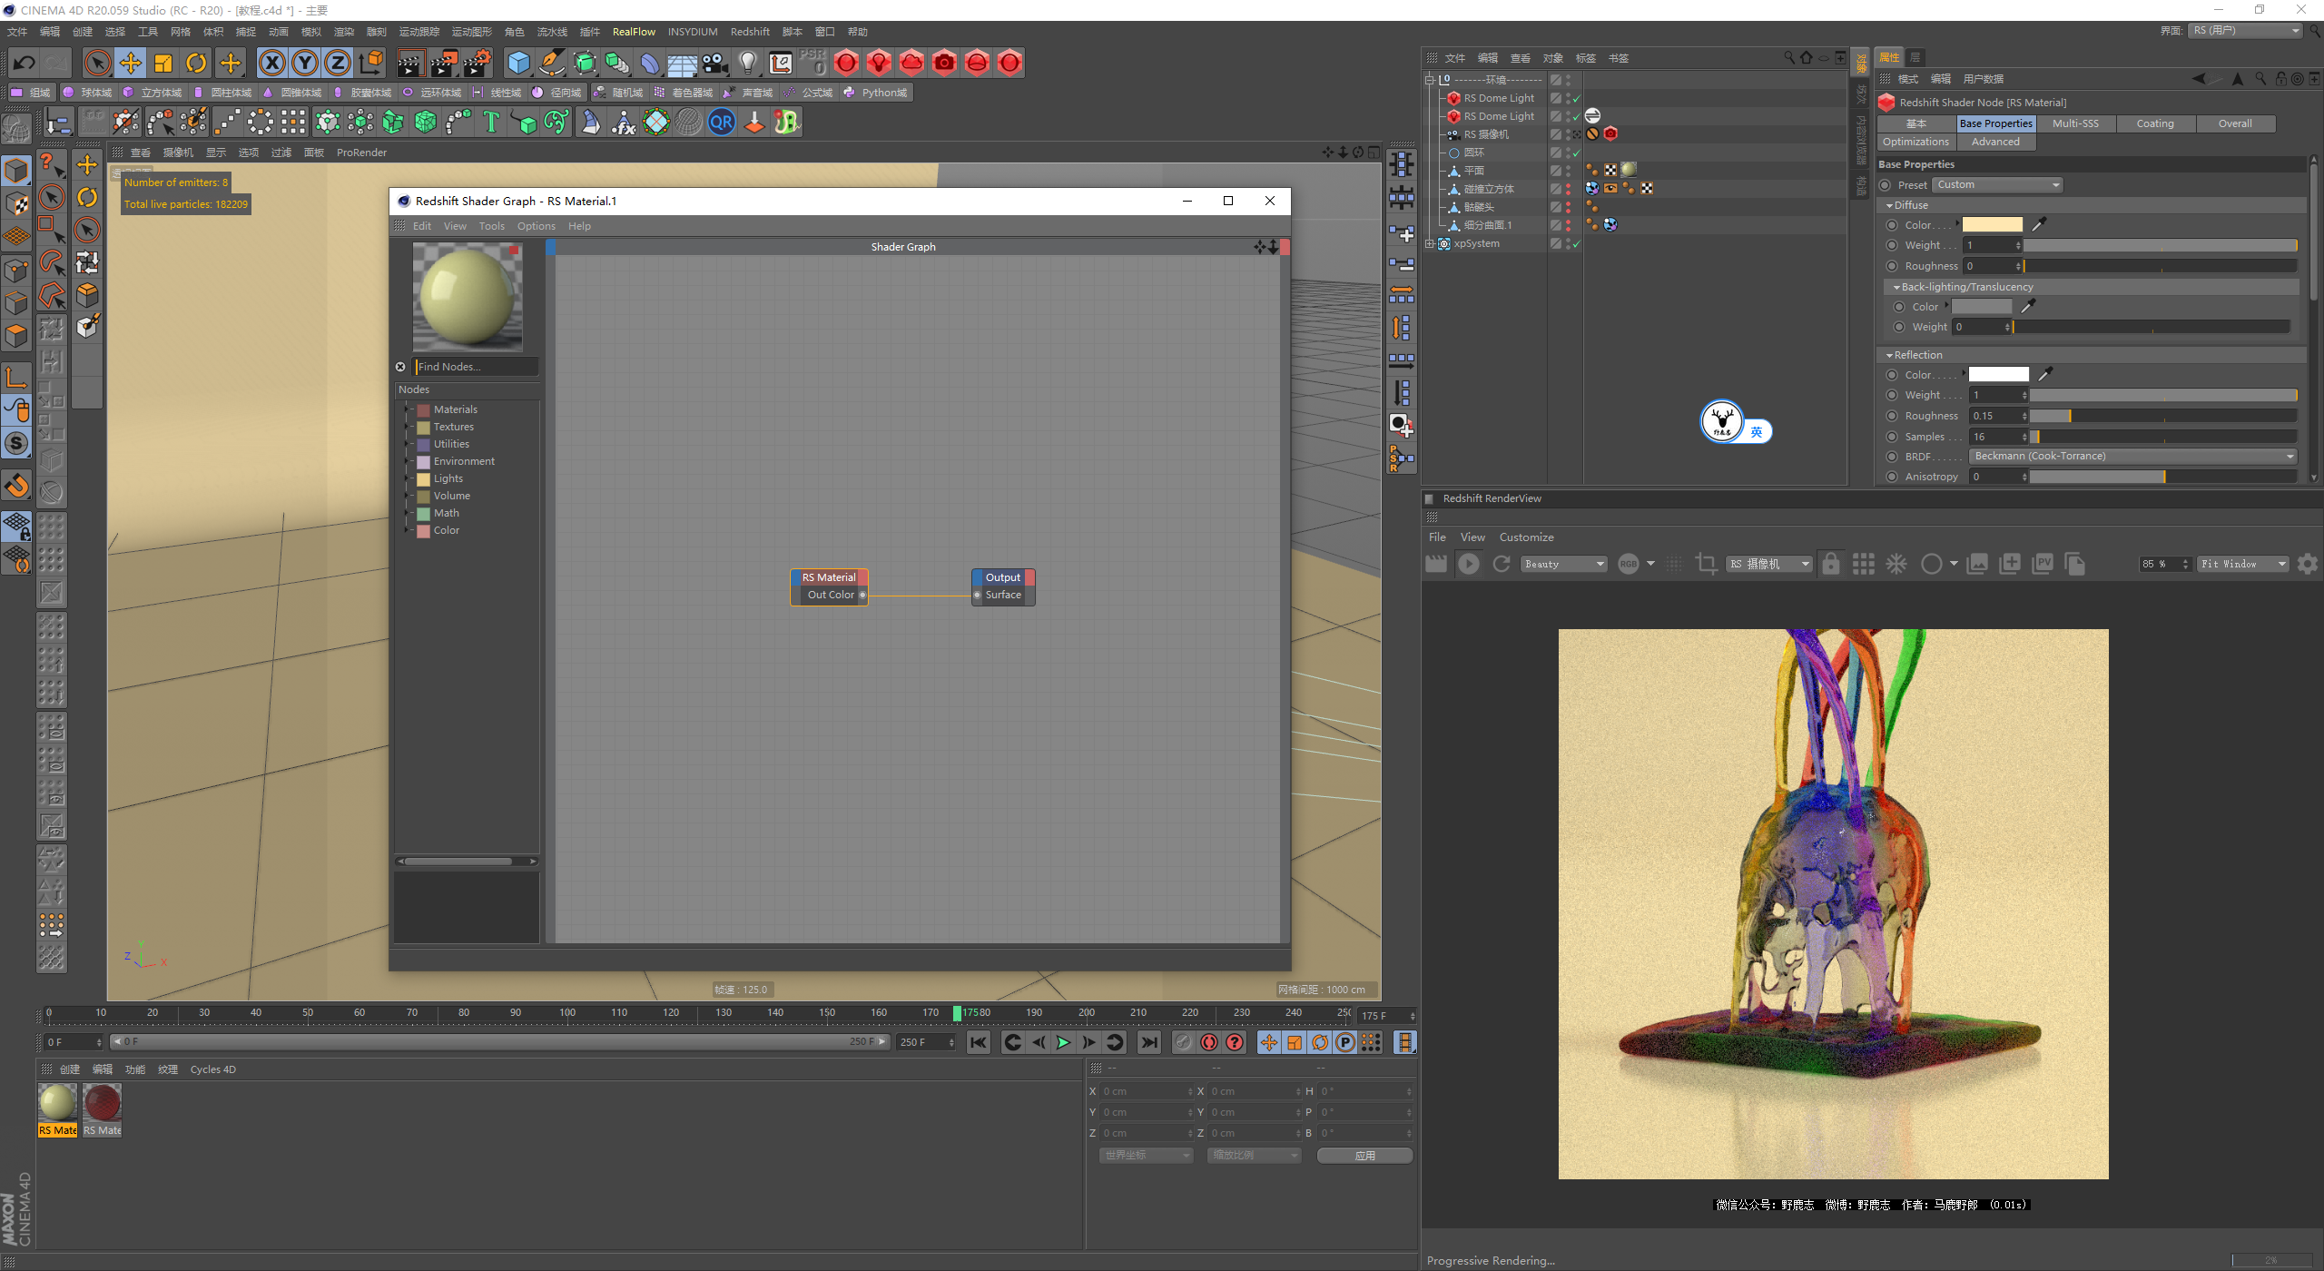This screenshot has width=2324, height=1271.
Task: Click the Pen spline tool icon
Action: coord(551,63)
